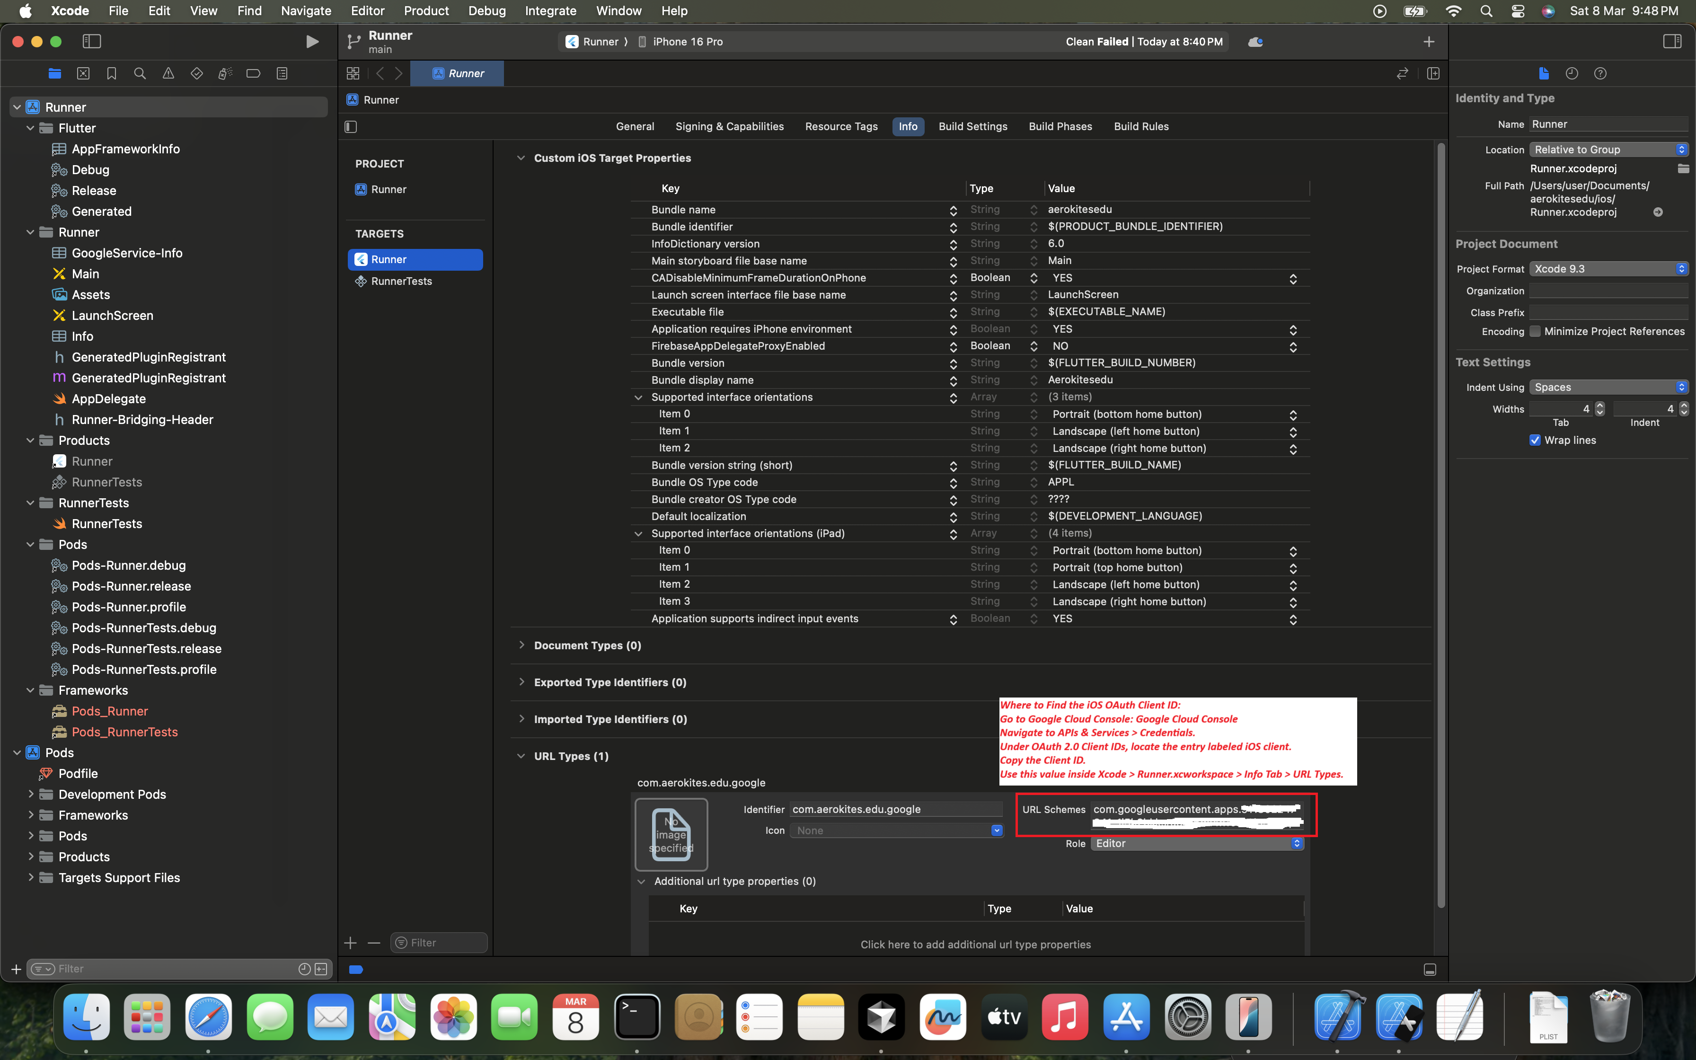The height and width of the screenshot is (1060, 1696).
Task: Open the library plus button in toolbar
Action: point(1428,42)
